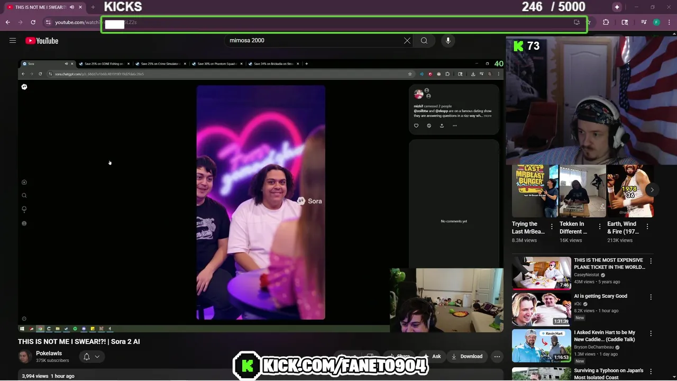The width and height of the screenshot is (677, 381).
Task: Open Last MrBeast Burger short thumbnail
Action: [x=535, y=191]
